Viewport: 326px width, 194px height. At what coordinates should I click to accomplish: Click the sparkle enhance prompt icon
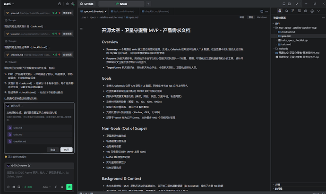tap(56, 187)
